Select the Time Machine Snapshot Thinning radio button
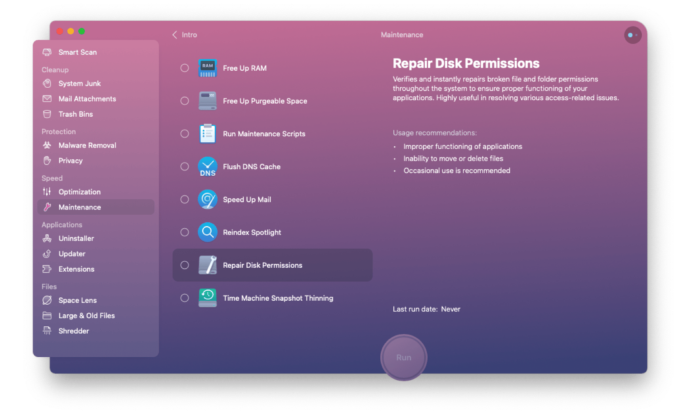The image size is (678, 414). pyautogui.click(x=185, y=298)
